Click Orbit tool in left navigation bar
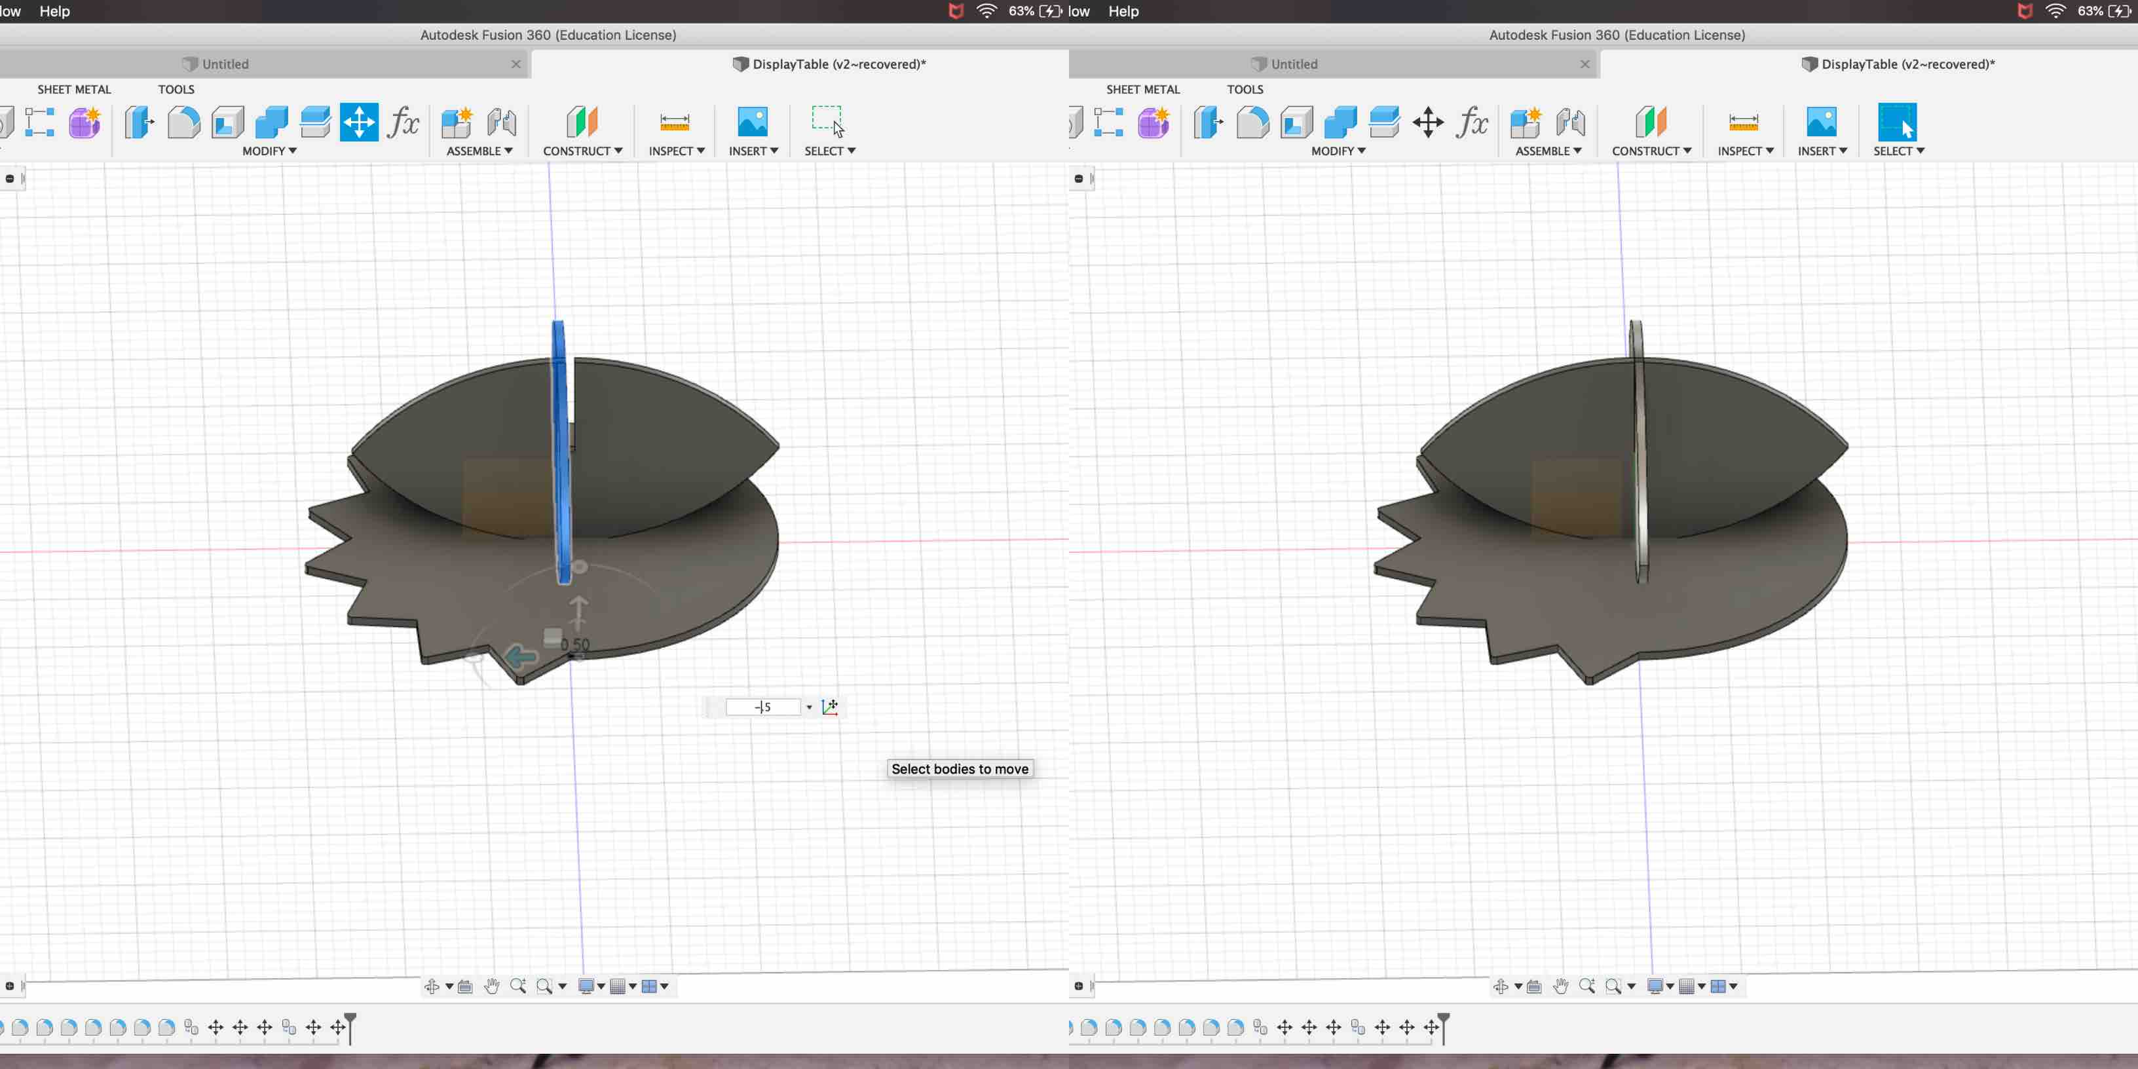Viewport: 2138px width, 1069px height. [432, 986]
